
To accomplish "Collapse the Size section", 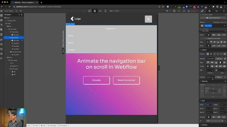I will (x=203, y=101).
